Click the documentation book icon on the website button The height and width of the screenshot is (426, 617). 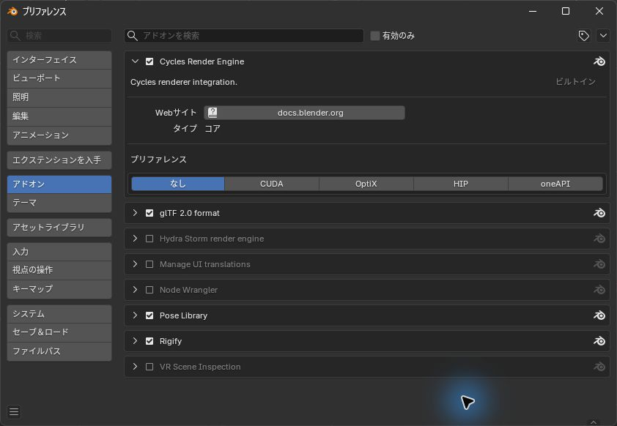point(213,113)
